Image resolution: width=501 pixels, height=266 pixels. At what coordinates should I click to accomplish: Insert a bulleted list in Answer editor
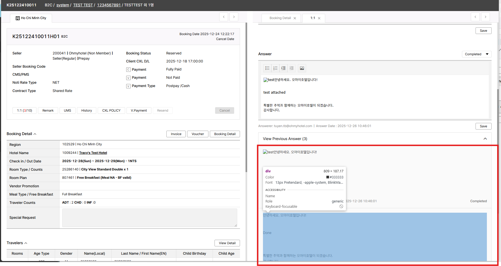(267, 68)
